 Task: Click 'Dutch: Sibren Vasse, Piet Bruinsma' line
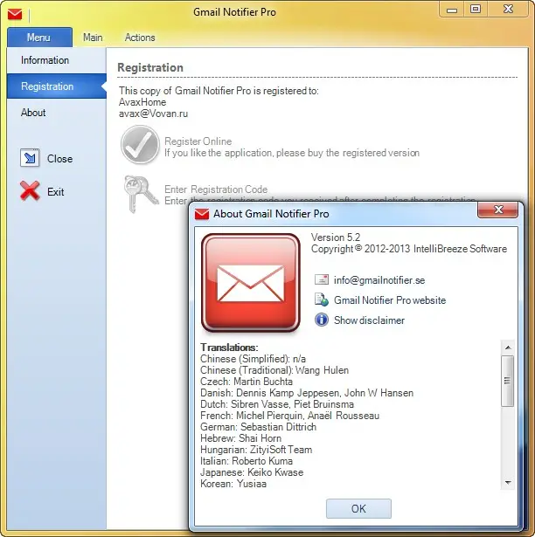pyautogui.click(x=277, y=404)
